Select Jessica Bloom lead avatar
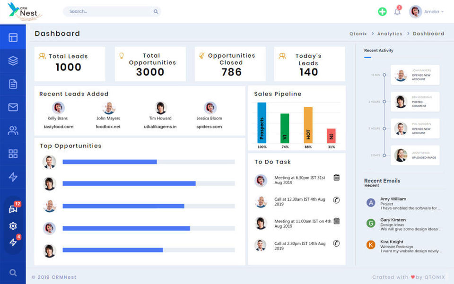This screenshot has width=454, height=284. [x=210, y=108]
